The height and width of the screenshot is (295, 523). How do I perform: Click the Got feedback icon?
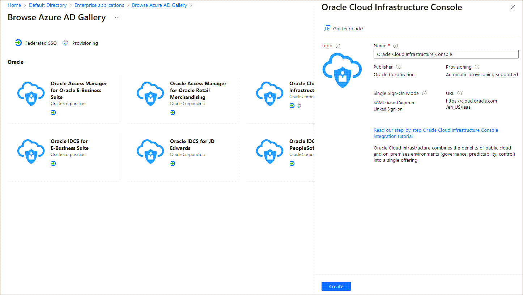point(327,29)
